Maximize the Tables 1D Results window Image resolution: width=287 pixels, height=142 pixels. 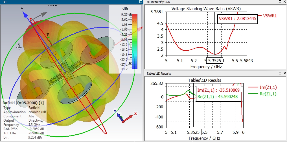280,73
